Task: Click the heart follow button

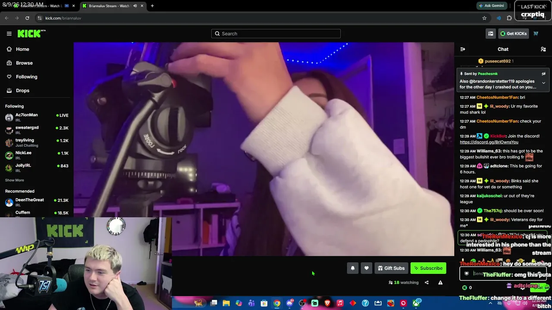Action: point(367,268)
